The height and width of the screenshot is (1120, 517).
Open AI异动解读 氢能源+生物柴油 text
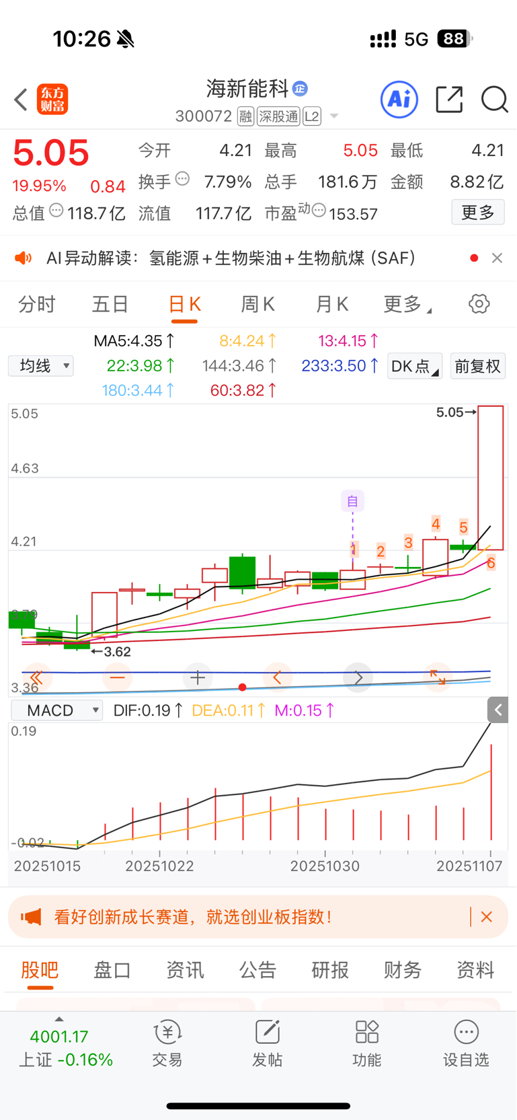(231, 258)
